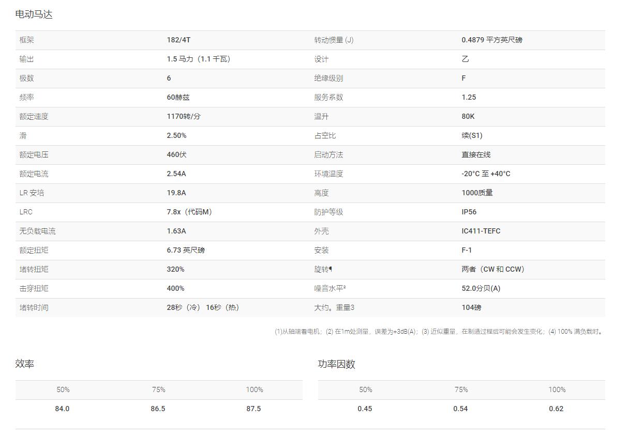Screen dimensions: 629x437
Task: Click the design value 乙
Action: coord(465,59)
